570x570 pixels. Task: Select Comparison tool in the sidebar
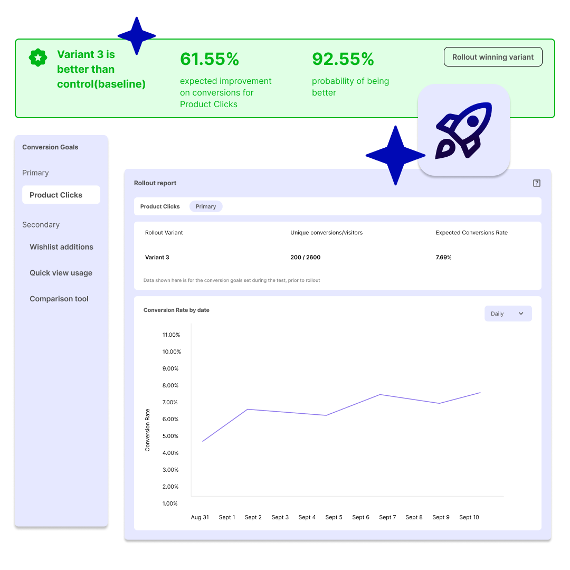pyautogui.click(x=59, y=299)
